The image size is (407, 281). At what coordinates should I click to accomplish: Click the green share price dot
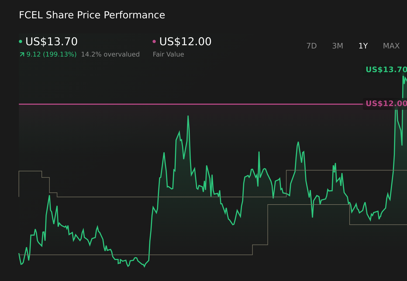pos(20,41)
